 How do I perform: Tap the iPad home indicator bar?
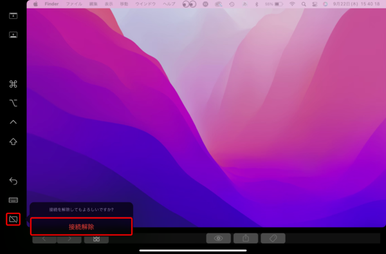point(193,251)
